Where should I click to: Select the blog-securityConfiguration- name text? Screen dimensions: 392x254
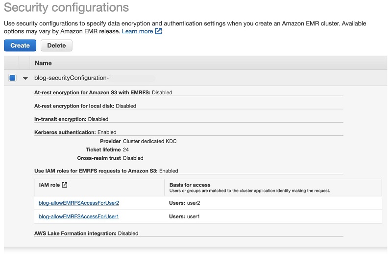pyautogui.click(x=71, y=78)
